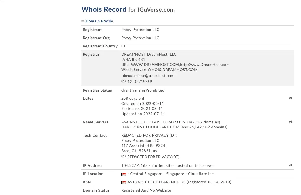Select DREAMHOST DreamHost, LLC registrar name
Image resolution: width=301 pixels, height=195 pixels.
coord(149,54)
